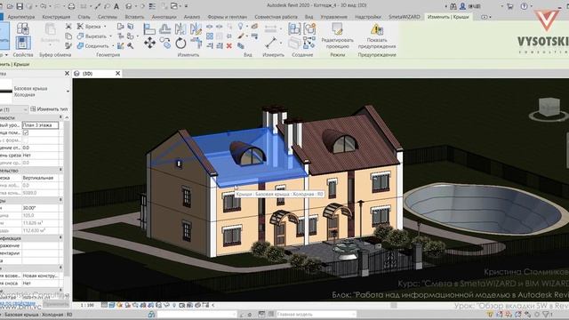Screen dimensions: 569x320
Task: Select Mirror - Pick Axis tool
Action: (180, 28)
